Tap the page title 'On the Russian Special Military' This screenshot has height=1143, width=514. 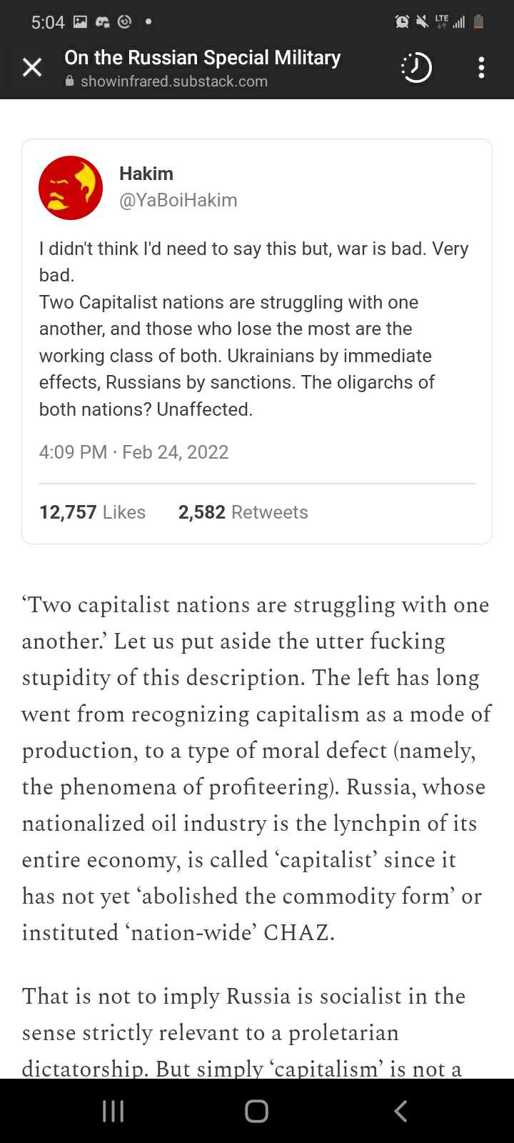(x=202, y=57)
